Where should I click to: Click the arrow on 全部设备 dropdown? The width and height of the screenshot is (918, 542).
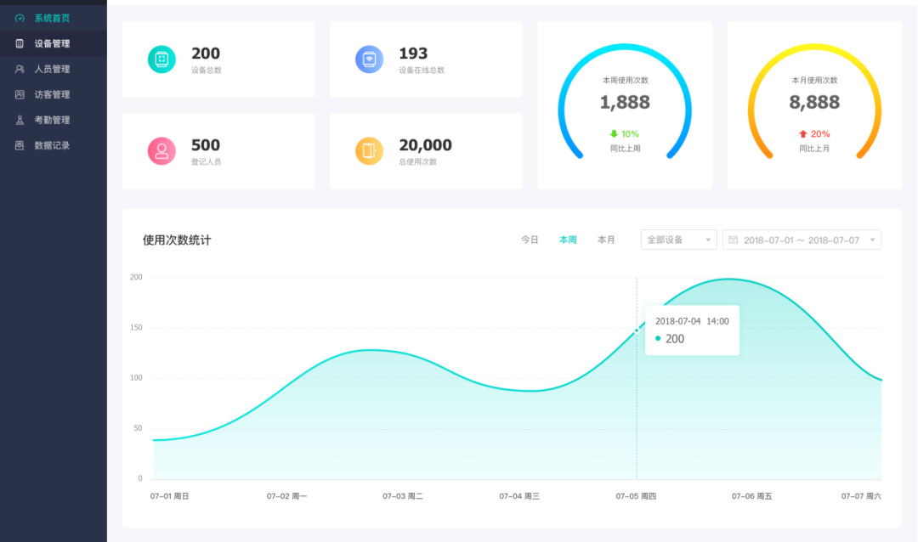point(708,240)
